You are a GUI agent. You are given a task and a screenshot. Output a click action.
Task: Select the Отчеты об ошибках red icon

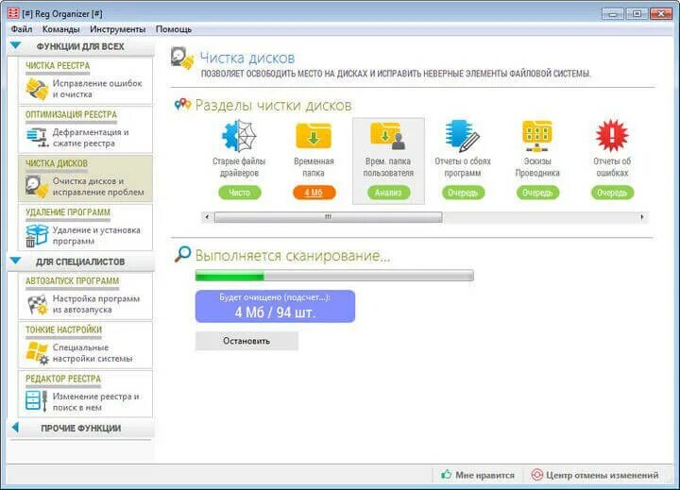pos(612,136)
